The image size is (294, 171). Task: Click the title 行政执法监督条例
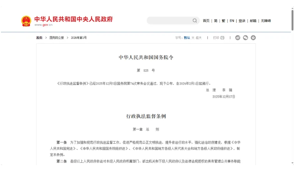click(146, 116)
